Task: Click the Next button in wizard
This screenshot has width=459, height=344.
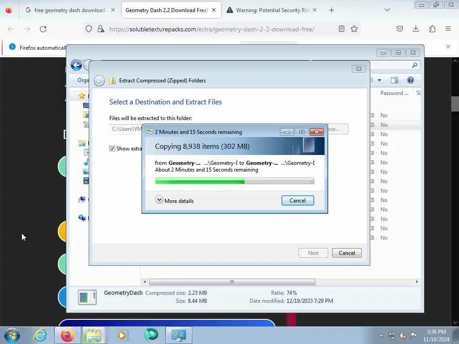Action: pos(313,253)
